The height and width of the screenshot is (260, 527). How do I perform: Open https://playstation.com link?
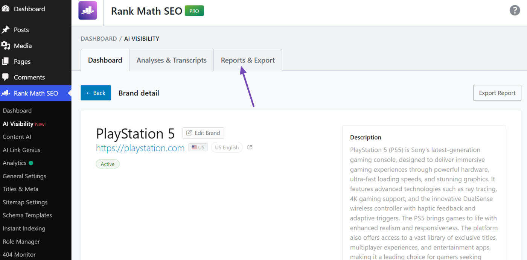pos(140,148)
